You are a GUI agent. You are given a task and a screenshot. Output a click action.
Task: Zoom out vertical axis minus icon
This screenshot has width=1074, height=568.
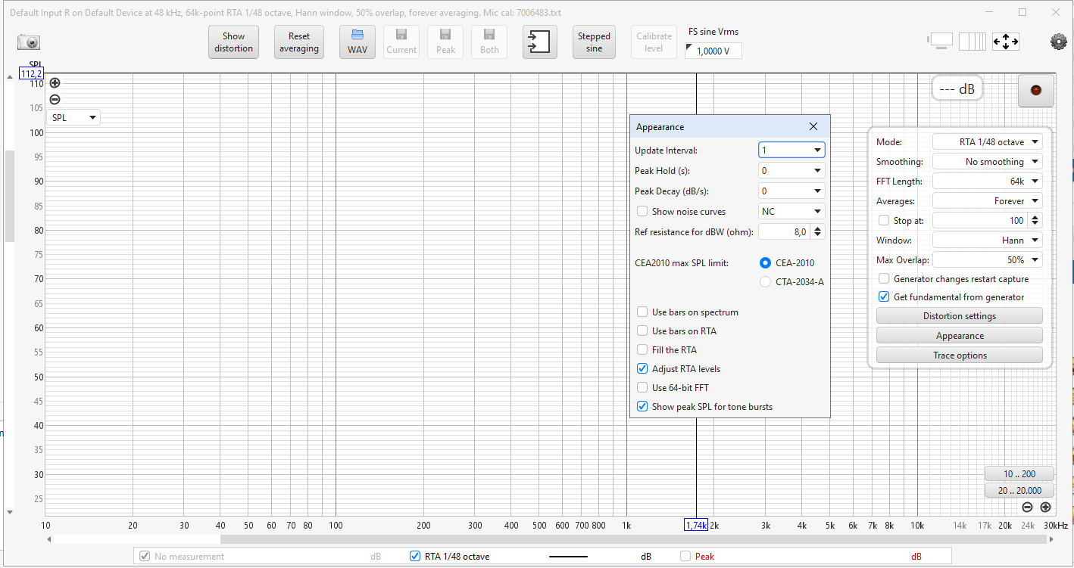55,99
